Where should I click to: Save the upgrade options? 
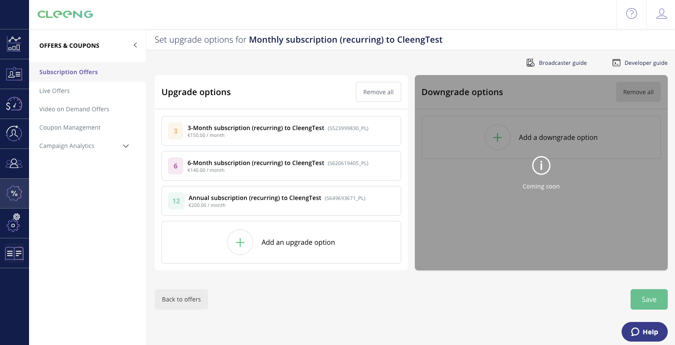tap(649, 299)
